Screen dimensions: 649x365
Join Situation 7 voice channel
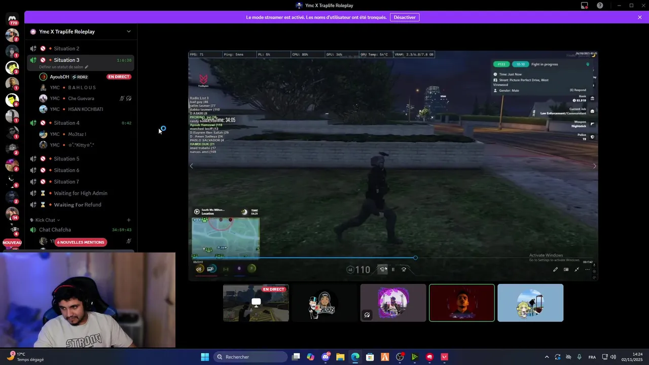(81, 181)
